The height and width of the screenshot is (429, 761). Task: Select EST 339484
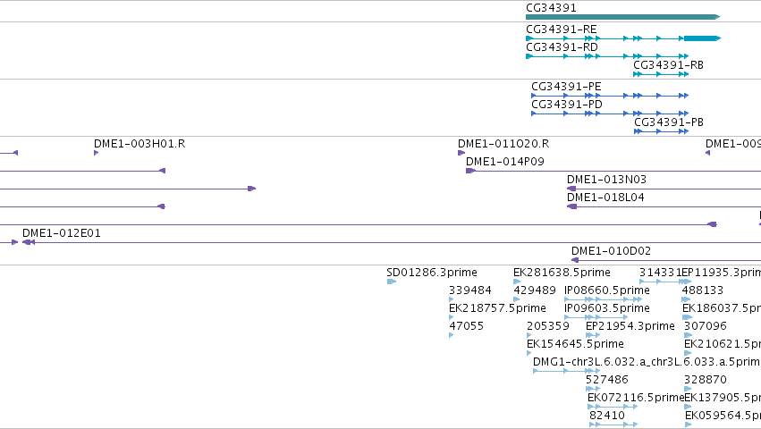pyautogui.click(x=452, y=299)
